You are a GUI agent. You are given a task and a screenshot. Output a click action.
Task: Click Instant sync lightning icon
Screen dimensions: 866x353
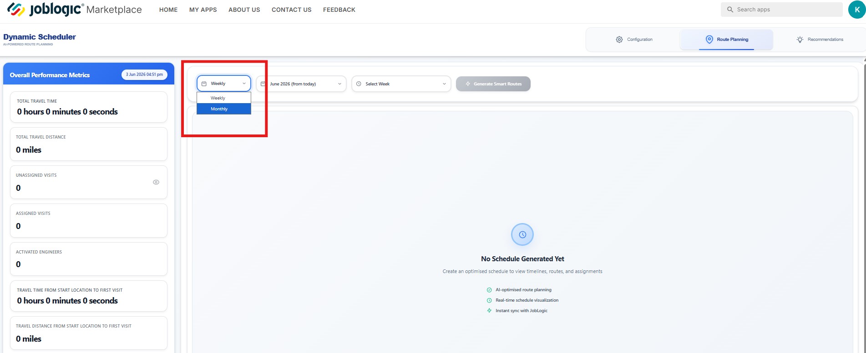[x=489, y=311]
